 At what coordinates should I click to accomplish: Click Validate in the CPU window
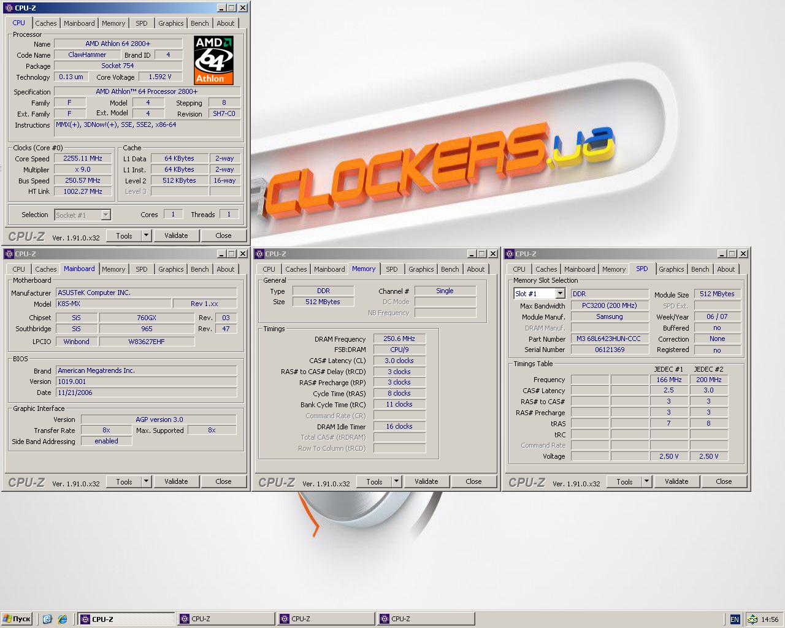click(176, 235)
